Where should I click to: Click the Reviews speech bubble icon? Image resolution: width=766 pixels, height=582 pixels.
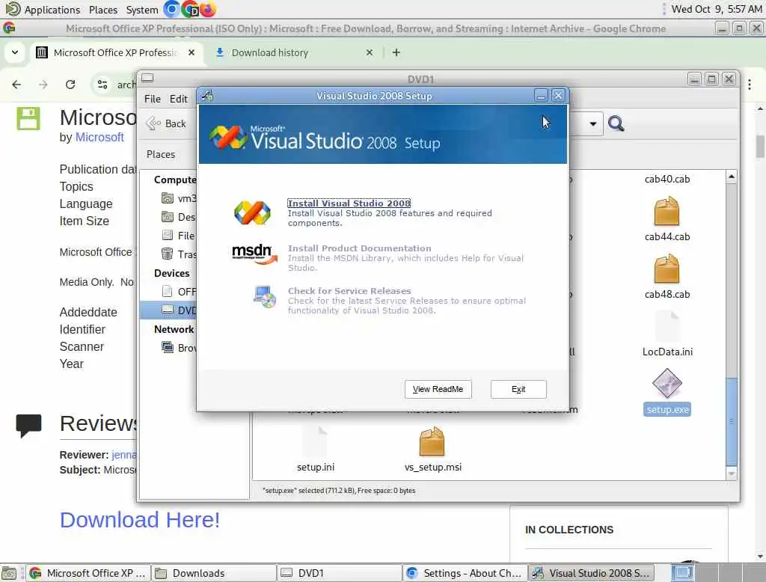(28, 425)
